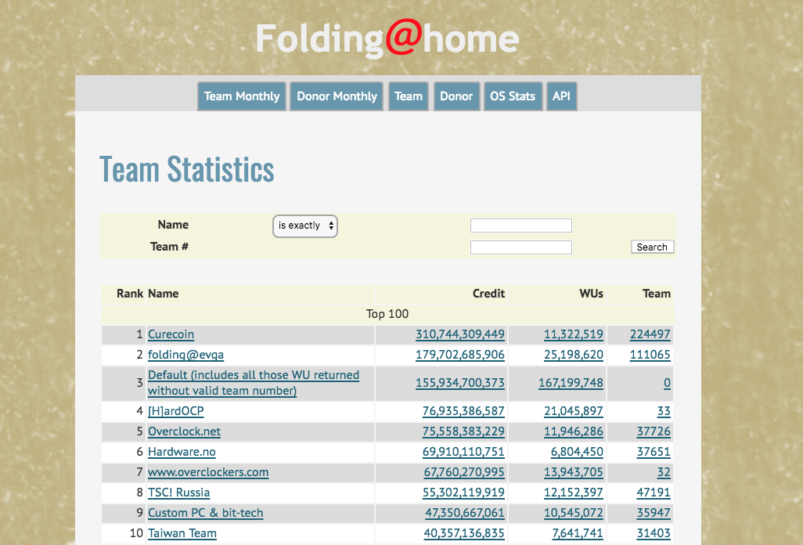Click credit value 47,350,667,061

pos(464,513)
